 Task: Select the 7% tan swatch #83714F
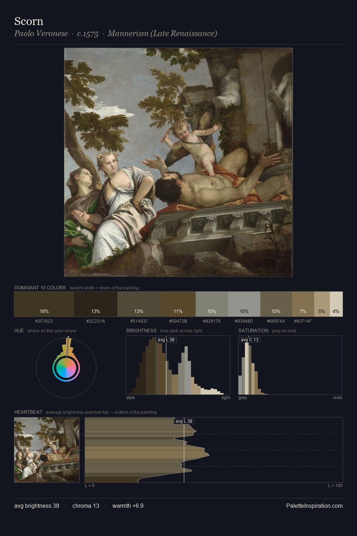coord(303,304)
